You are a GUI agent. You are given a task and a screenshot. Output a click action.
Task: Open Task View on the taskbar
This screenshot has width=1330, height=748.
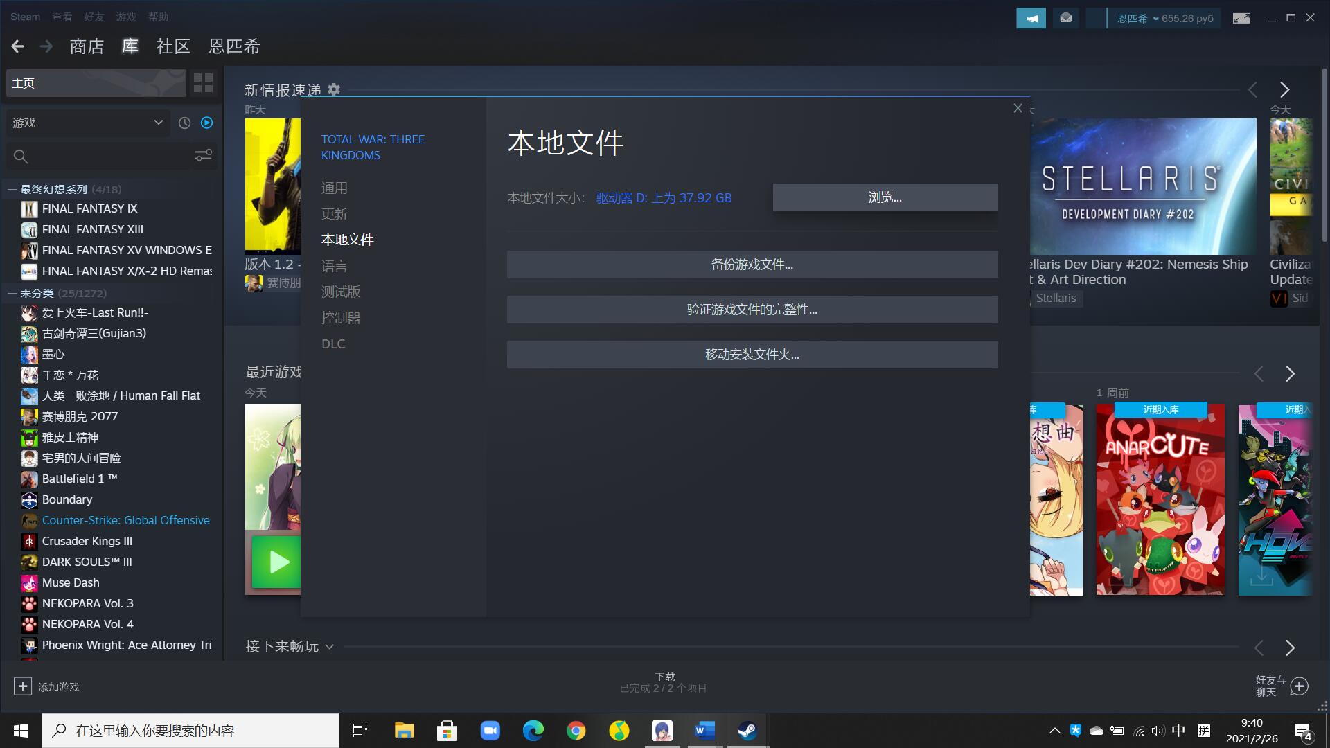click(360, 731)
